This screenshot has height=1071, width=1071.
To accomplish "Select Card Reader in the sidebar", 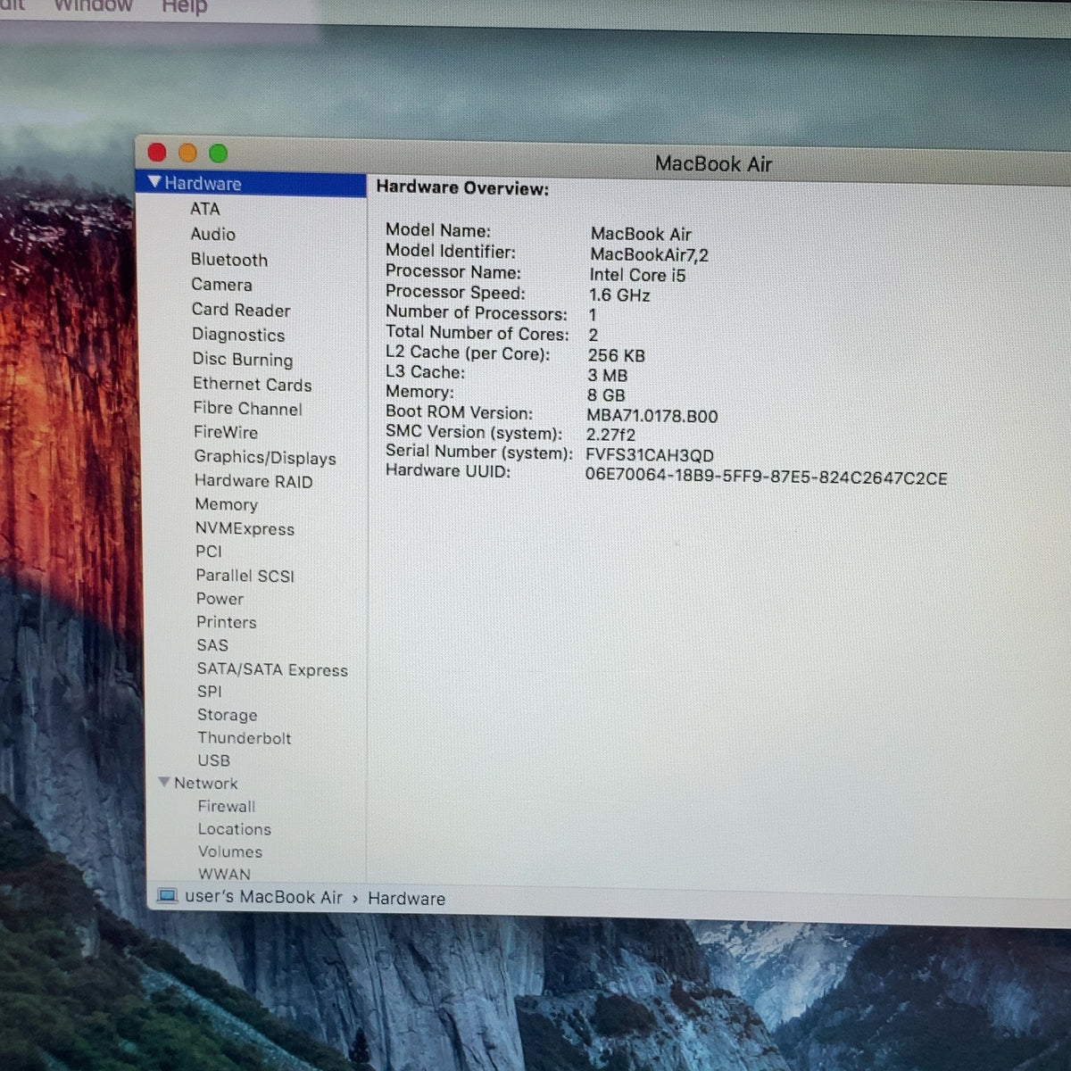I will pyautogui.click(x=241, y=310).
